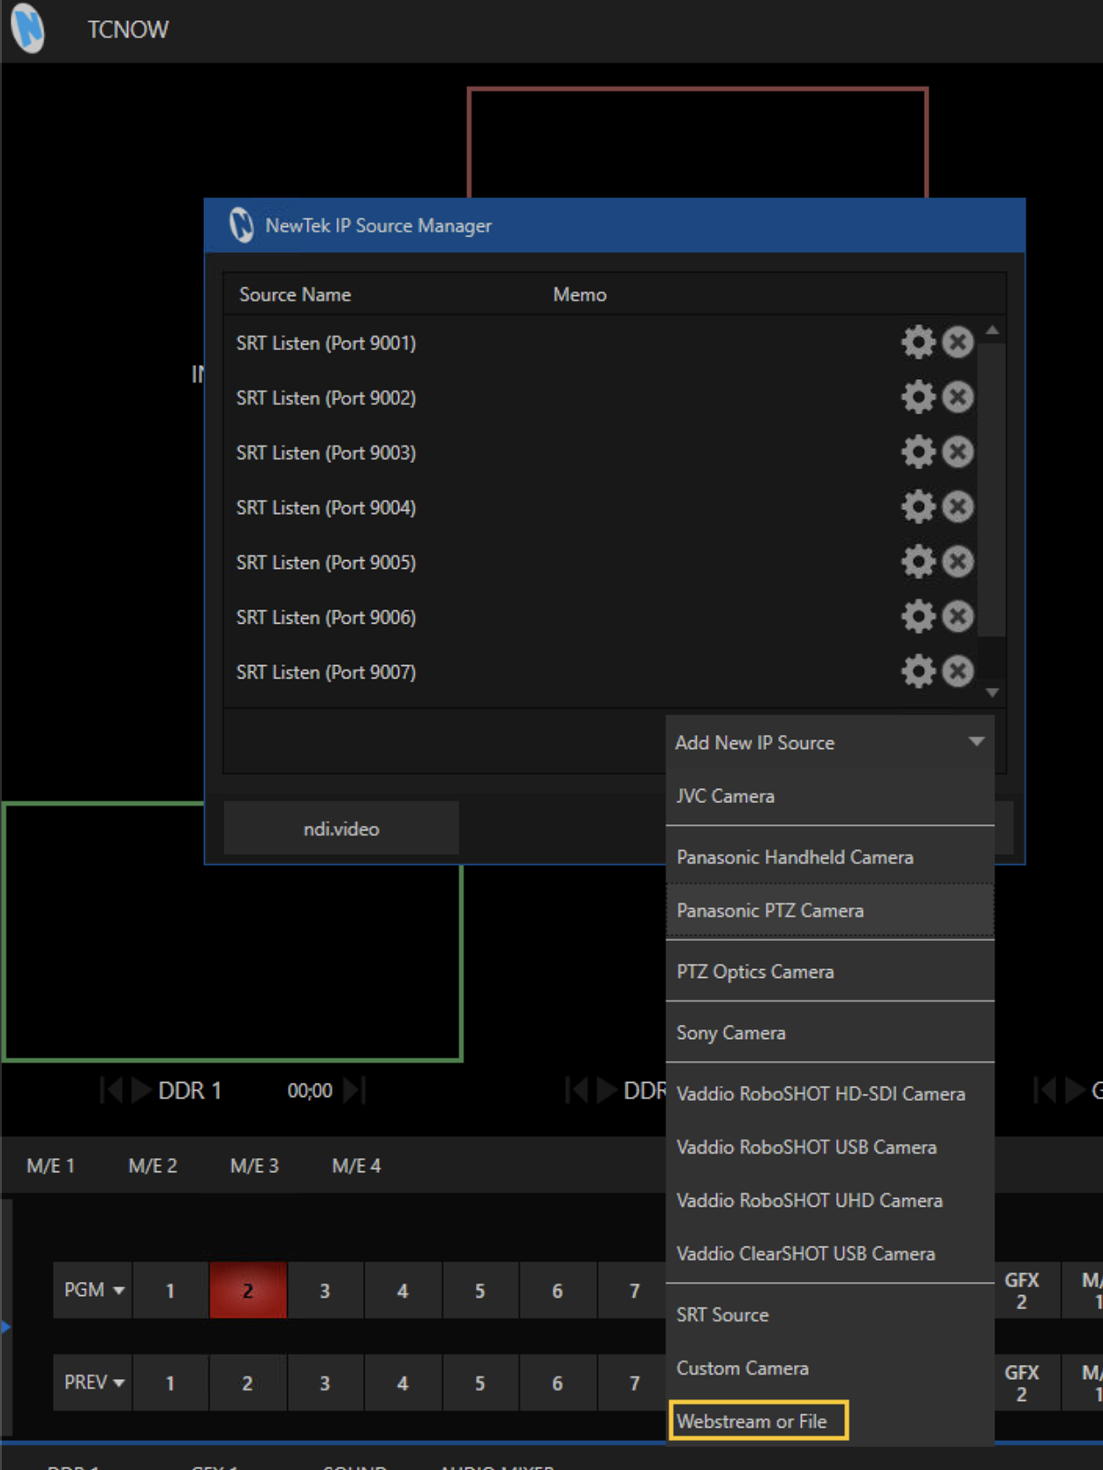The width and height of the screenshot is (1103, 1470).
Task: Remove SRT Listen Port 9004 source
Action: click(x=957, y=506)
